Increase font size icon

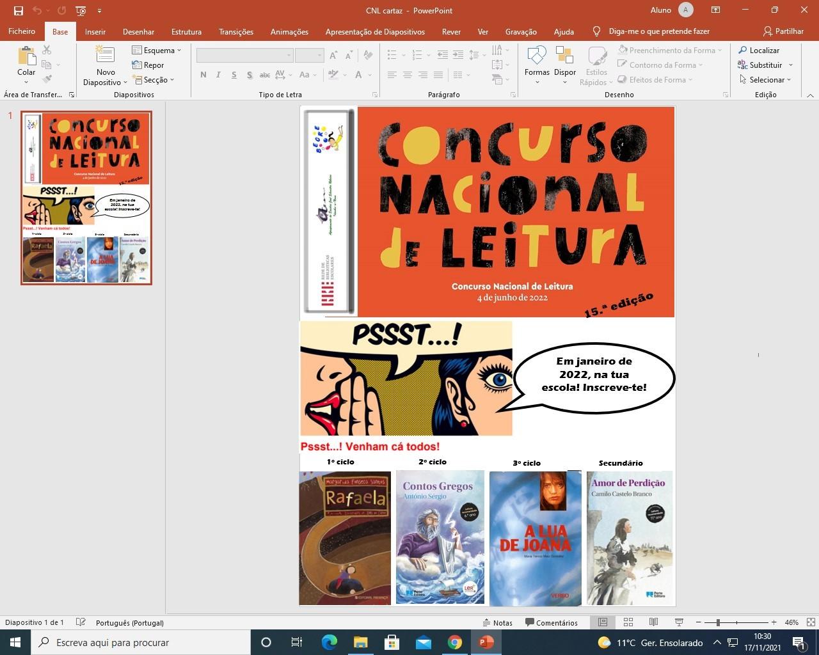[x=333, y=56]
